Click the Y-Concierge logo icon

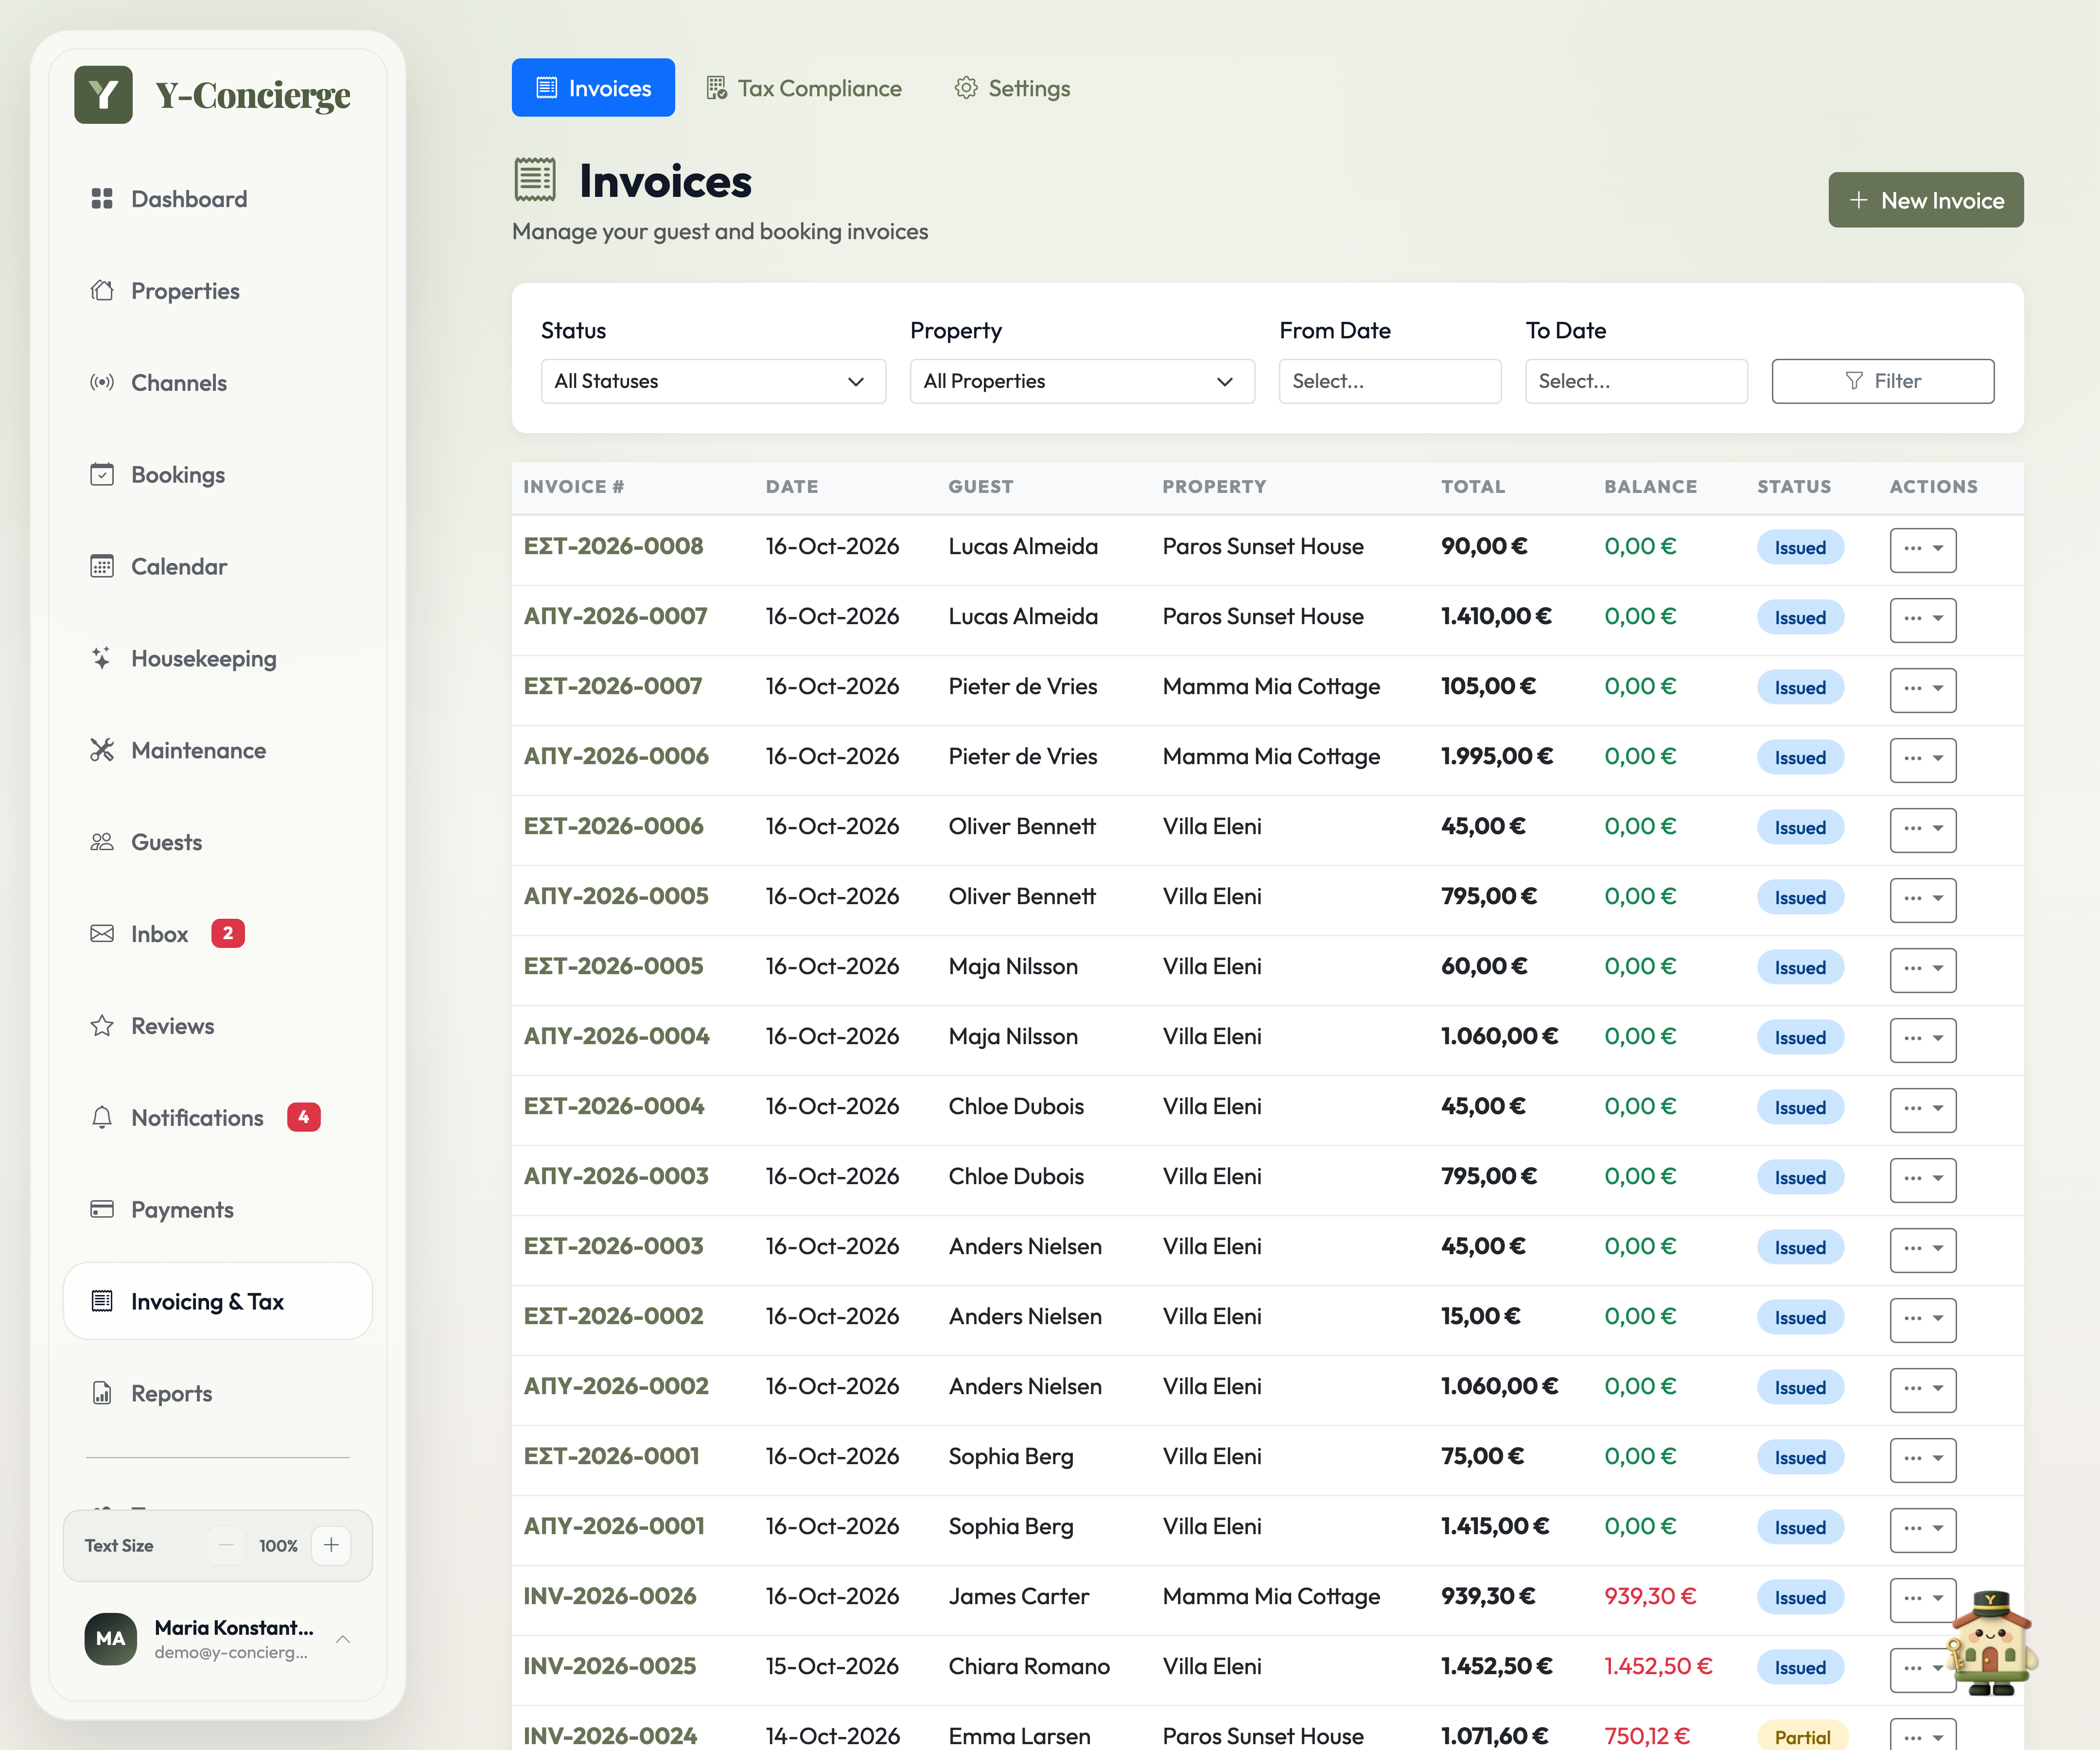point(103,95)
